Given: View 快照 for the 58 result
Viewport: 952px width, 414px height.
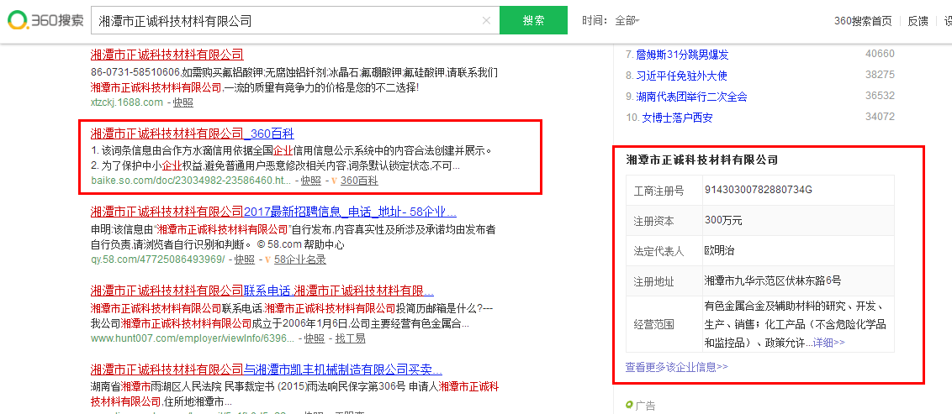Looking at the screenshot, I should 245,259.
